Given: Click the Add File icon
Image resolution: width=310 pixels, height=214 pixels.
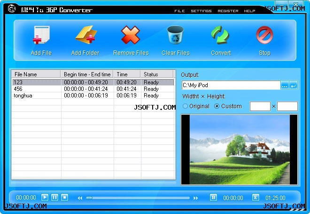Looking at the screenshot, I should pyautogui.click(x=41, y=35).
